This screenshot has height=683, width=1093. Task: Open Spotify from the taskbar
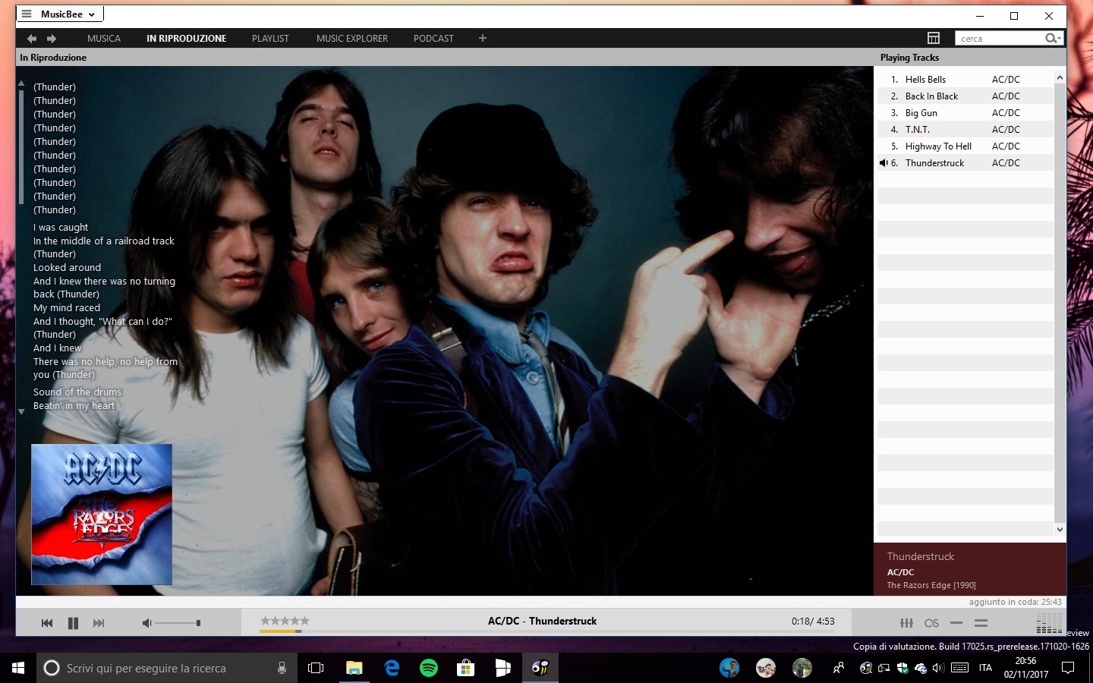pos(429,668)
